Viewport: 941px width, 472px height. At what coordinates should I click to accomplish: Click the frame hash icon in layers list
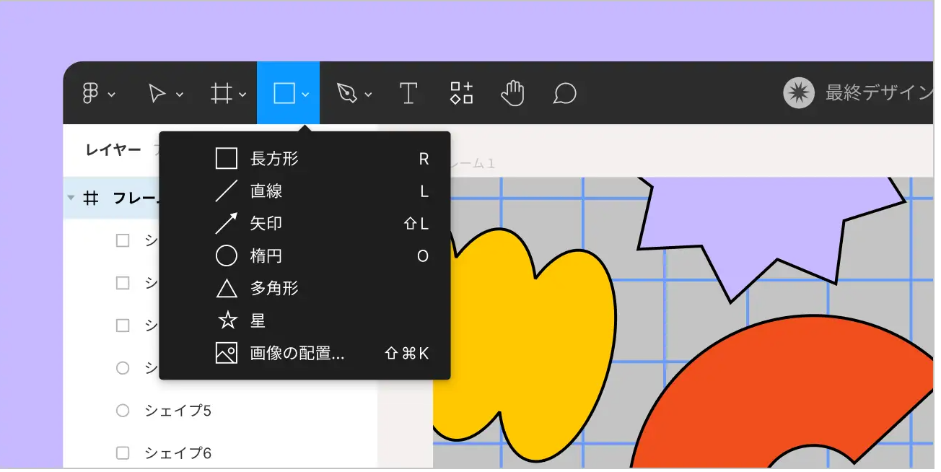click(x=91, y=198)
